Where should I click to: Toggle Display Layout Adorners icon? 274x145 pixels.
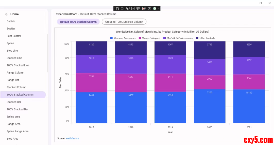(133, 8)
